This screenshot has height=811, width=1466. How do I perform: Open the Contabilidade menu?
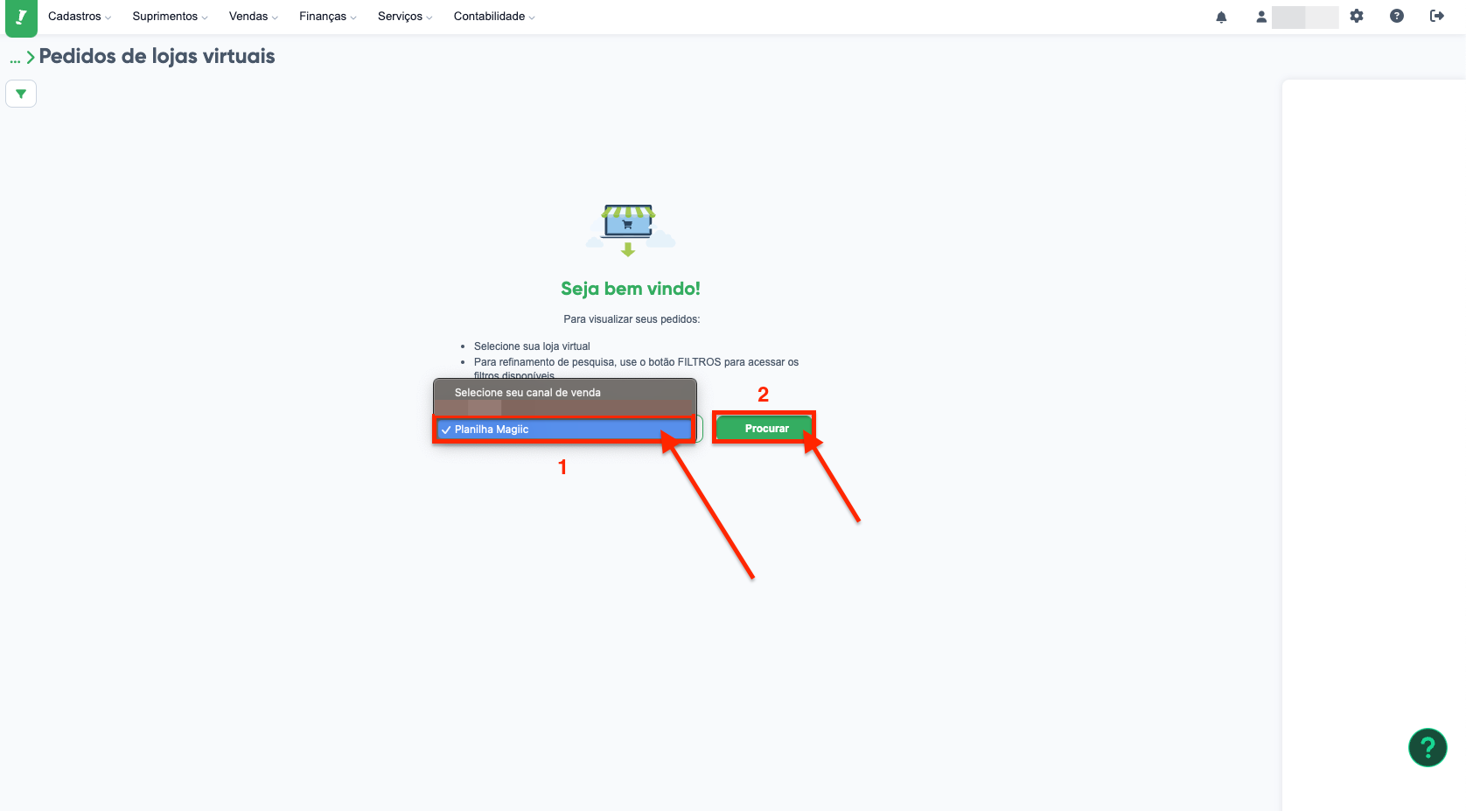click(494, 17)
